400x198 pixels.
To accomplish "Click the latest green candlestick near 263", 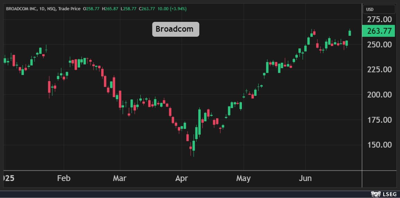I will click(350, 33).
